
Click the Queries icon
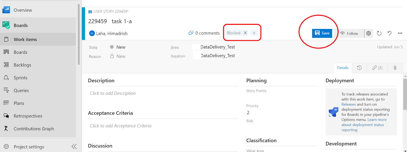tap(6, 90)
